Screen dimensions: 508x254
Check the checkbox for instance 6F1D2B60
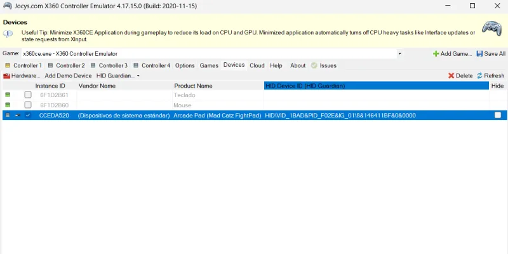point(28,105)
